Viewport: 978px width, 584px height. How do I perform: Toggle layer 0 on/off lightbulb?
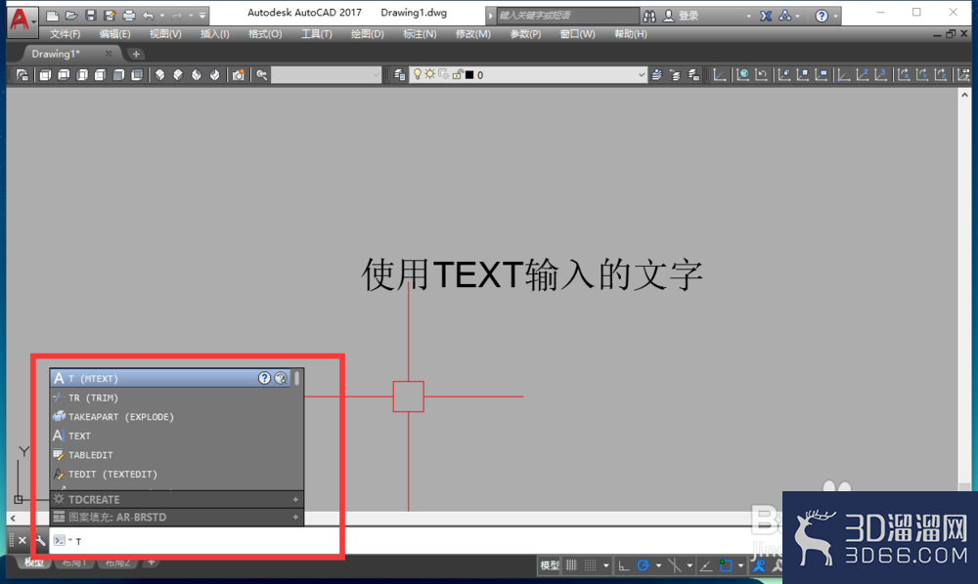click(417, 75)
